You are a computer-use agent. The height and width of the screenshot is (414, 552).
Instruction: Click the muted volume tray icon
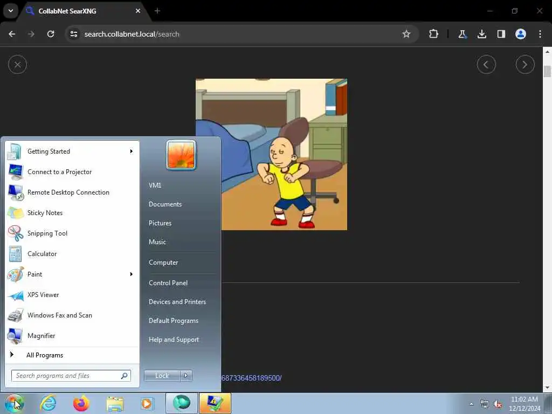[x=498, y=404]
